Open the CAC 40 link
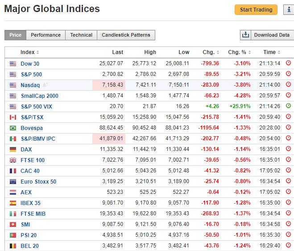The height and width of the screenshot is (251, 294). click(30, 171)
